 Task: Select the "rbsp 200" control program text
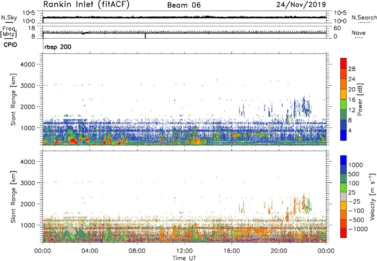(x=57, y=47)
